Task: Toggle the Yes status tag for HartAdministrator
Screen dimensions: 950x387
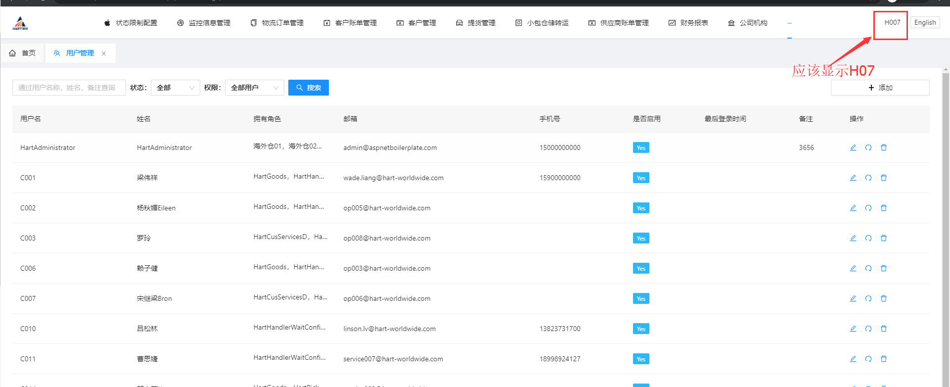Action: tap(641, 147)
